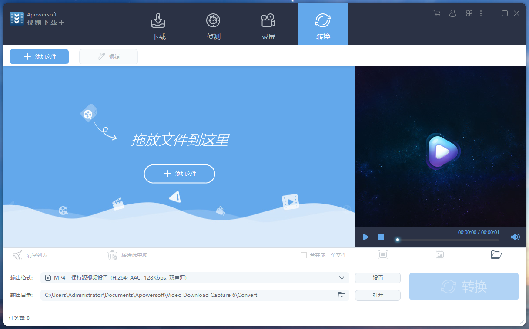
Task: Open the output folder icon near 转换 button
Action: (x=496, y=255)
